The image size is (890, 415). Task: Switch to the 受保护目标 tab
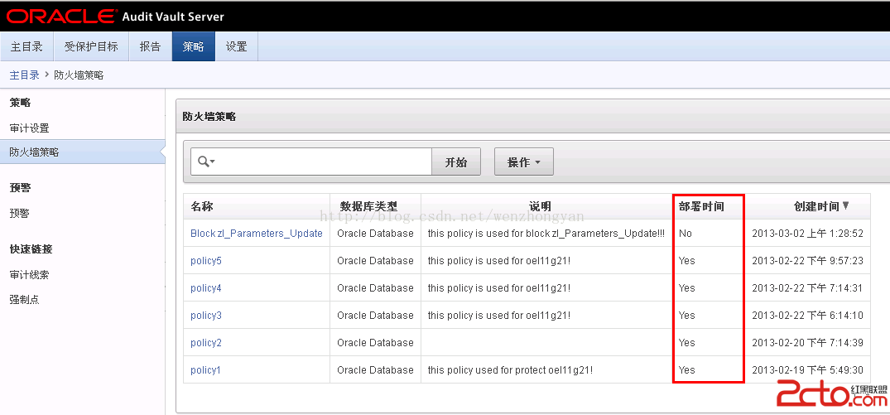[91, 46]
